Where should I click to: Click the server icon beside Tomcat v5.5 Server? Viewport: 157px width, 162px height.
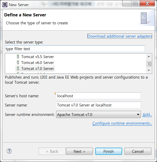pos(18,57)
